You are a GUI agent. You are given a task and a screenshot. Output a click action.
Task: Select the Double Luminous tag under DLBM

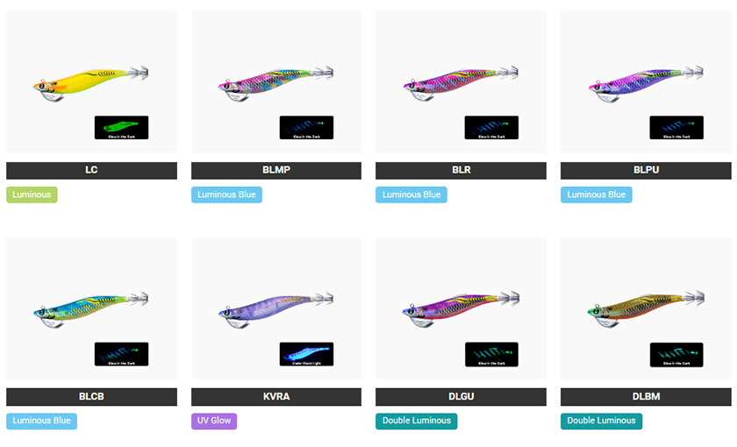tap(601, 421)
